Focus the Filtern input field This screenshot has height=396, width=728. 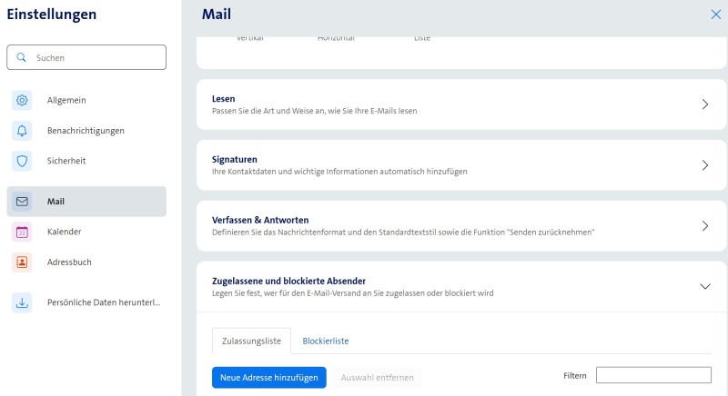652,375
